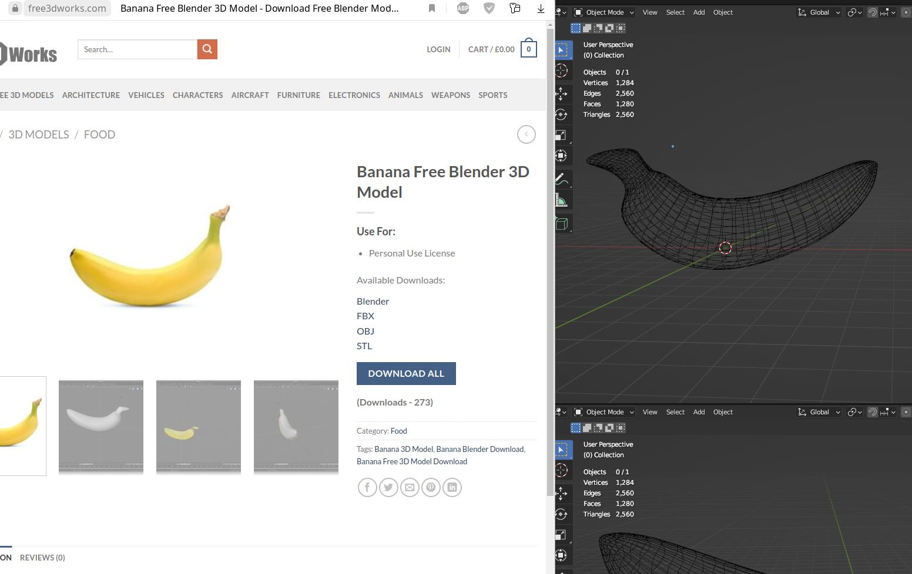Select the Add Cube tool in upper viewport
Viewport: 912px width, 574px height.
[561, 224]
